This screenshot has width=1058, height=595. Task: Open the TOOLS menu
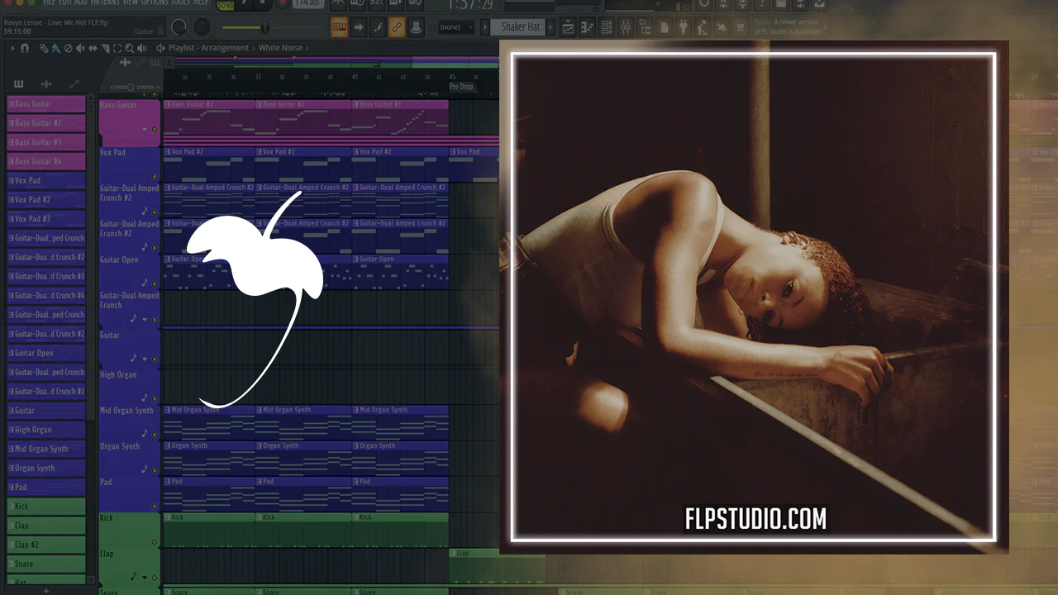point(180,3)
